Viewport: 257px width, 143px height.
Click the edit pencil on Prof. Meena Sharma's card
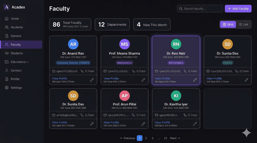pos(143,80)
